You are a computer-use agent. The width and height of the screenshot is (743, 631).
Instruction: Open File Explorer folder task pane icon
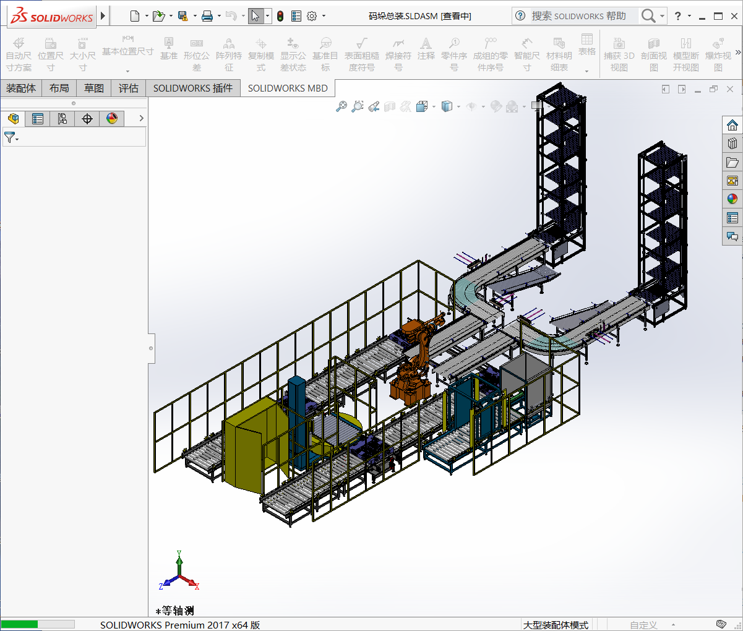click(732, 162)
